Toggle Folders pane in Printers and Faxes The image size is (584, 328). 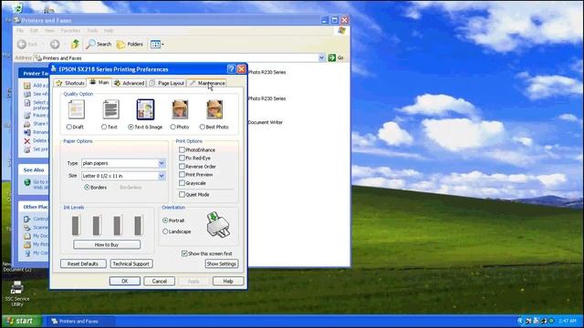tap(130, 45)
